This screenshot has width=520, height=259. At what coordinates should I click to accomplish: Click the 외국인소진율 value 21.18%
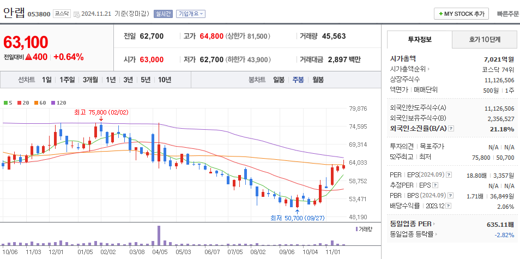(x=502, y=129)
